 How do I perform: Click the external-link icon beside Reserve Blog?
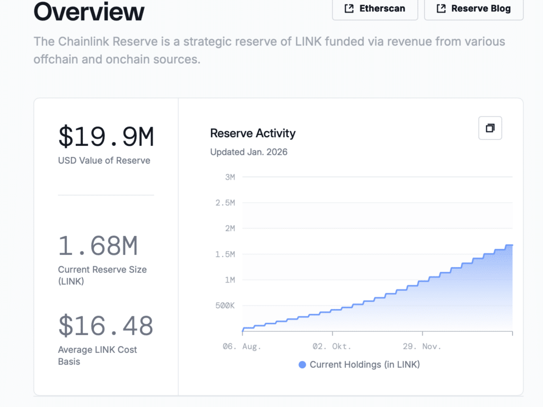pos(441,8)
